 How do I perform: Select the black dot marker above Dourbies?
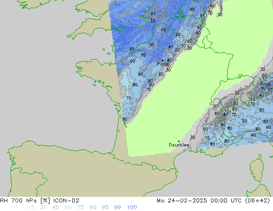coord(179,141)
